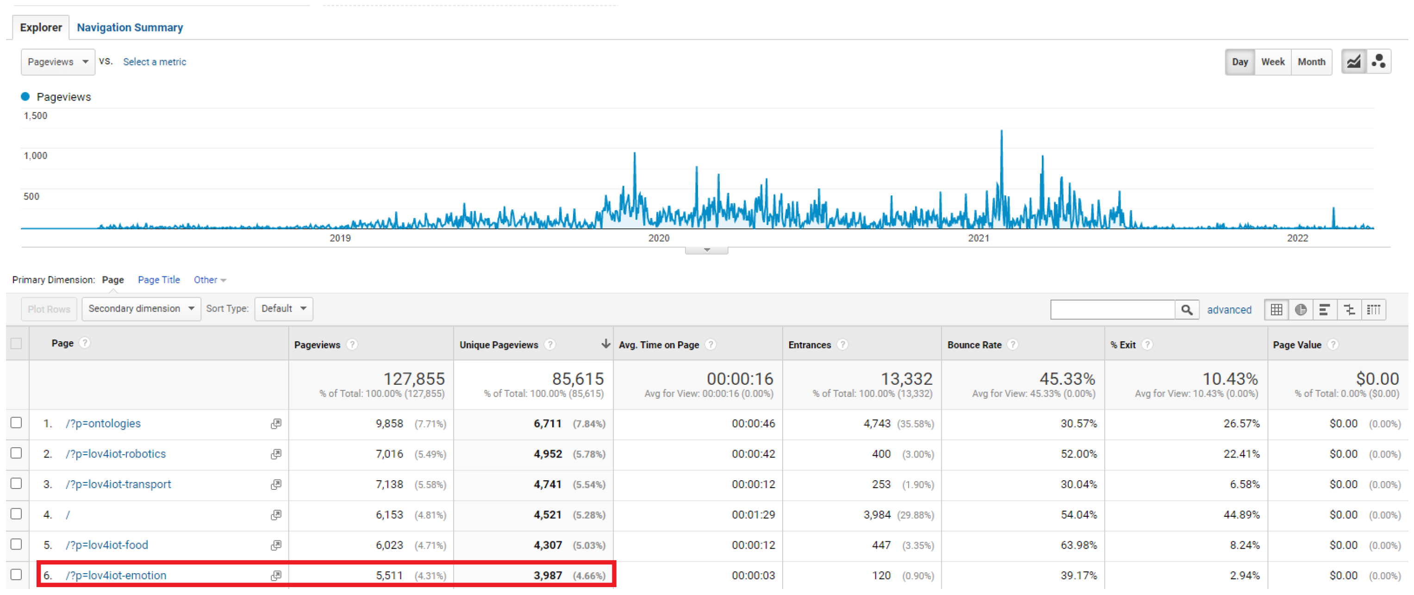
Task: Select the comparison view icon
Action: coord(1349,310)
